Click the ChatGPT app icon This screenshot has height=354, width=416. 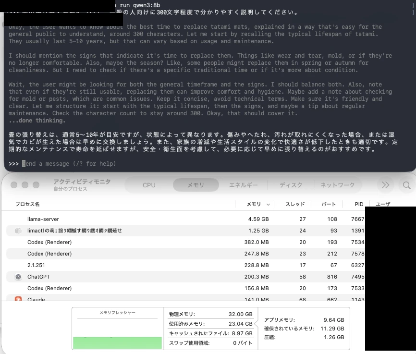click(18, 277)
